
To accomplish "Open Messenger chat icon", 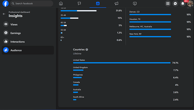I will pyautogui.click(x=175, y=3).
